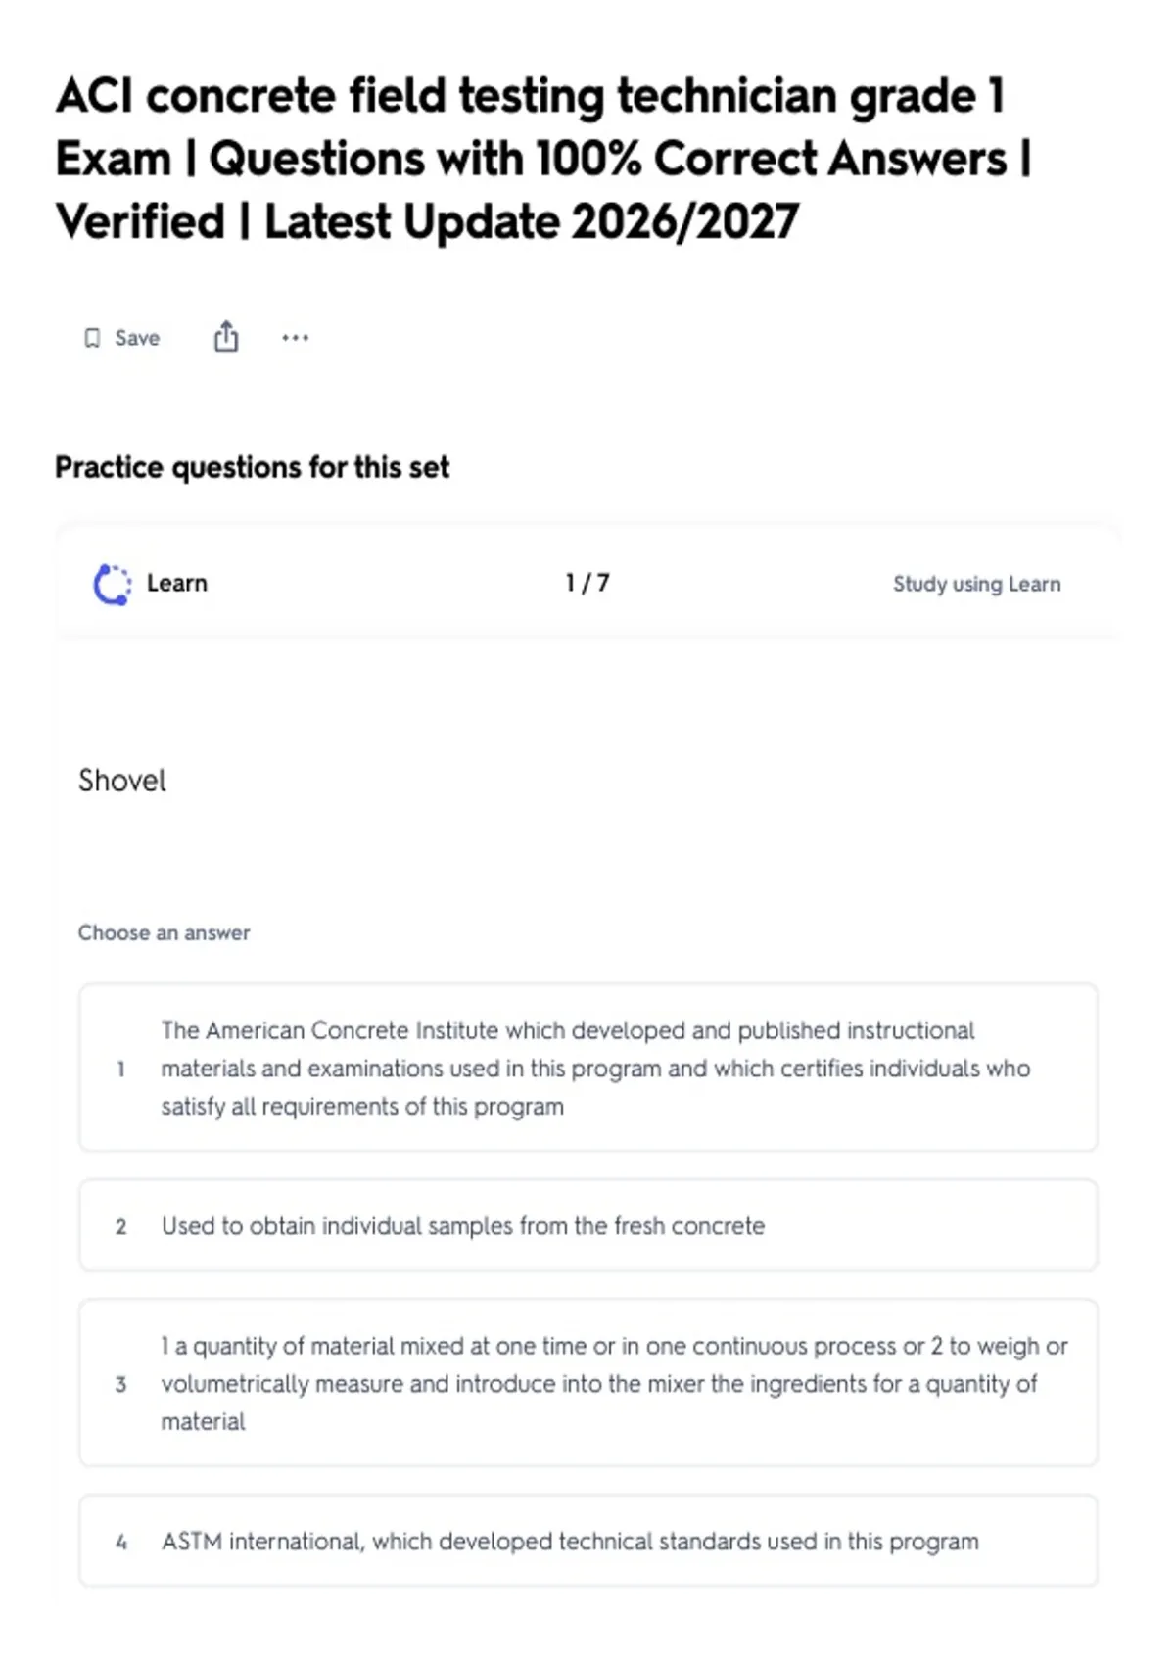Screen dimensions: 1175x1665
Task: Click the Study using Learn link
Action: 976,584
